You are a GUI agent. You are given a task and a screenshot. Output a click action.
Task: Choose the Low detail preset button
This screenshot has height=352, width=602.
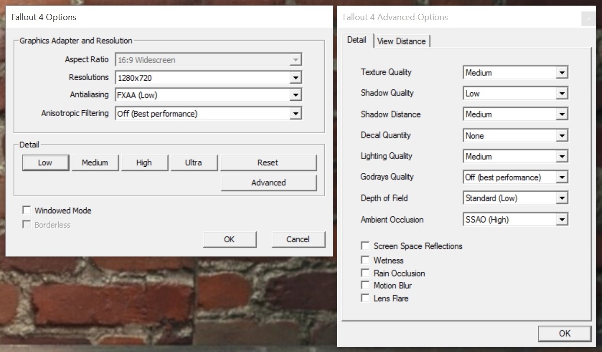click(x=45, y=162)
